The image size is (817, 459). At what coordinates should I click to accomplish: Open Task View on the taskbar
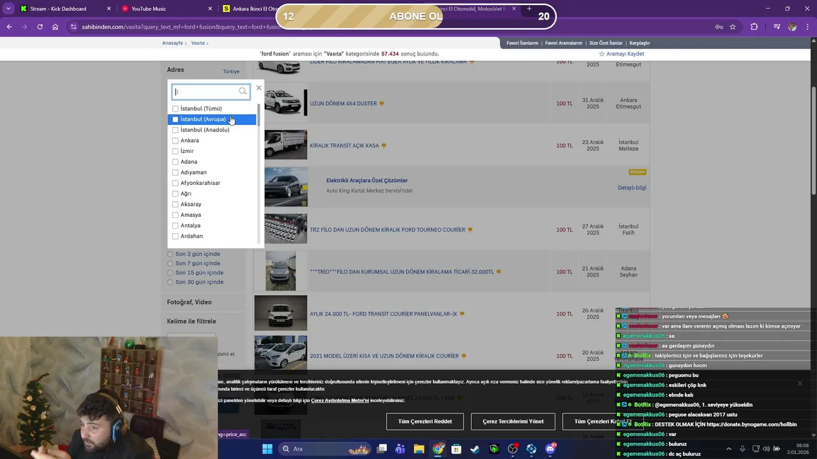[382, 449]
